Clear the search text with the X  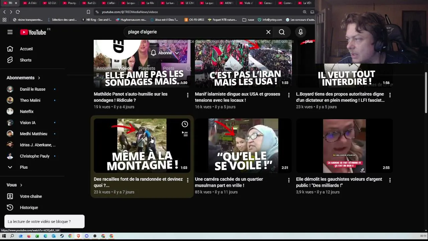[x=268, y=32]
